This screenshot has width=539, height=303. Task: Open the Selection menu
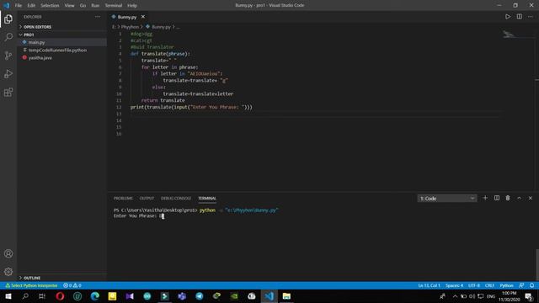(x=50, y=6)
